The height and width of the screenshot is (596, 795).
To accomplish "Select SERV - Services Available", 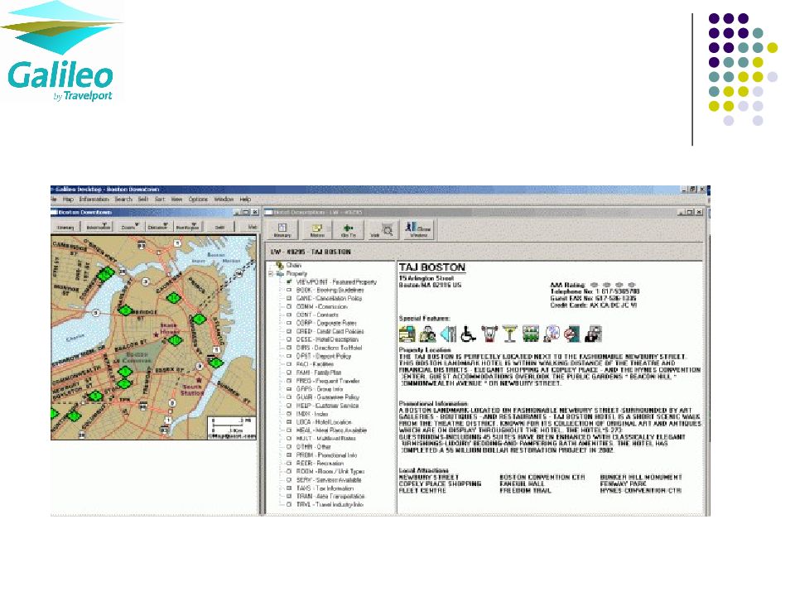I will pyautogui.click(x=329, y=479).
